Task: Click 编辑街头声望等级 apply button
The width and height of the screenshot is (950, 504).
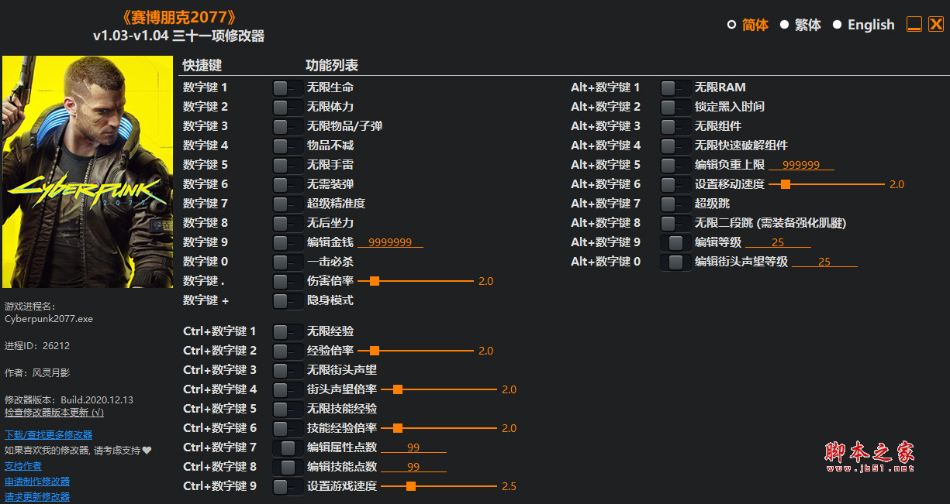Action: point(675,262)
